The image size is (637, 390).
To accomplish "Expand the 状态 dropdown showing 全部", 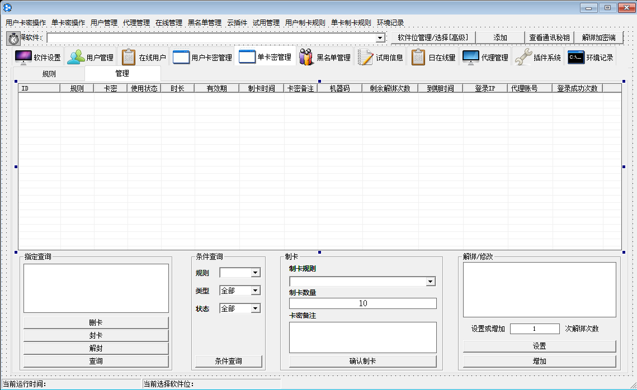I will point(256,309).
